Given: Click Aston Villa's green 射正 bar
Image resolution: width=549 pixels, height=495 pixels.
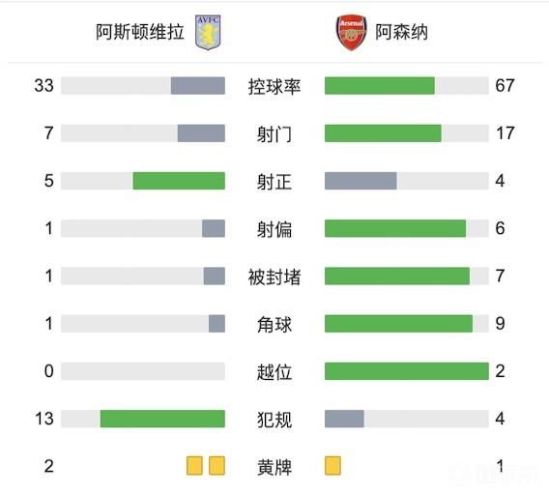Looking at the screenshot, I should tap(179, 181).
